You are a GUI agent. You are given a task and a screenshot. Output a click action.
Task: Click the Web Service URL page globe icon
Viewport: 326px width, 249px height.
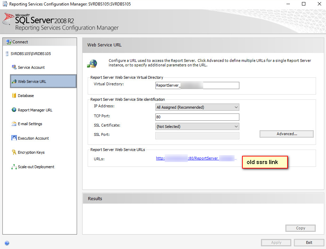coord(92,63)
